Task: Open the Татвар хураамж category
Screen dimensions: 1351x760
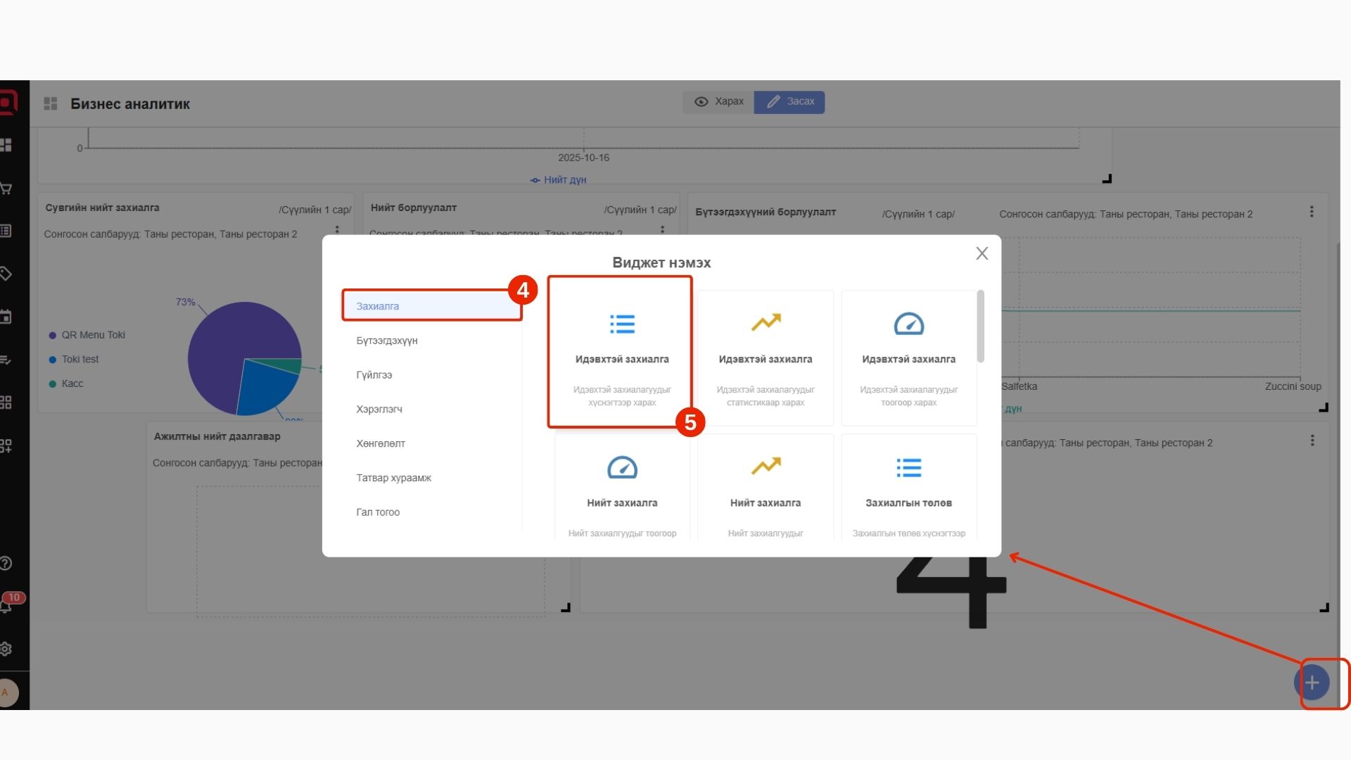Action: point(393,478)
